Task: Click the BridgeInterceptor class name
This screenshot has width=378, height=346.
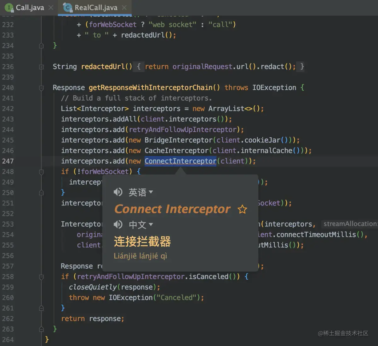Action: click(x=179, y=140)
